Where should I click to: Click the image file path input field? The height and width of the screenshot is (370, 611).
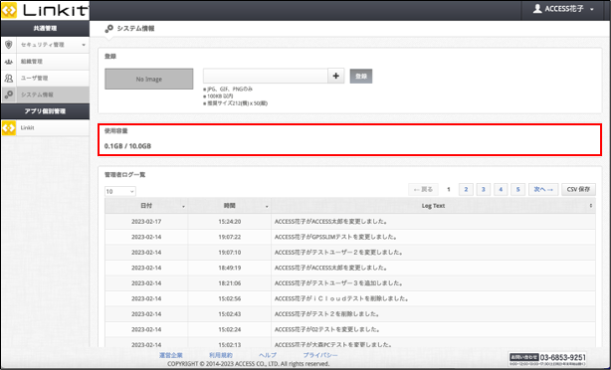[266, 76]
